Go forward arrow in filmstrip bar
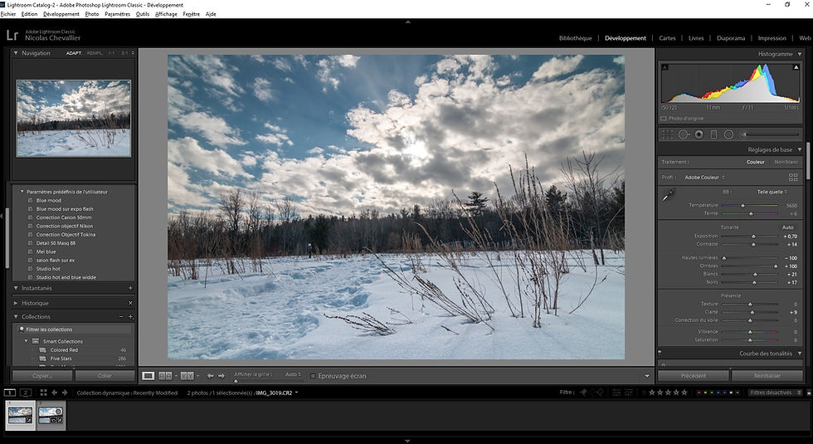 65,393
